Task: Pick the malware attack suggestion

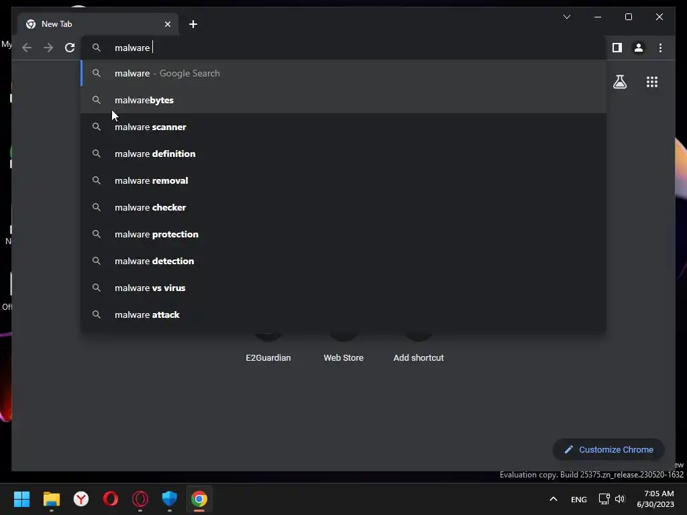Action: (344, 314)
